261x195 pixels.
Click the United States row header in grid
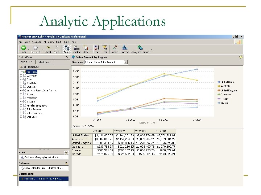82,135
